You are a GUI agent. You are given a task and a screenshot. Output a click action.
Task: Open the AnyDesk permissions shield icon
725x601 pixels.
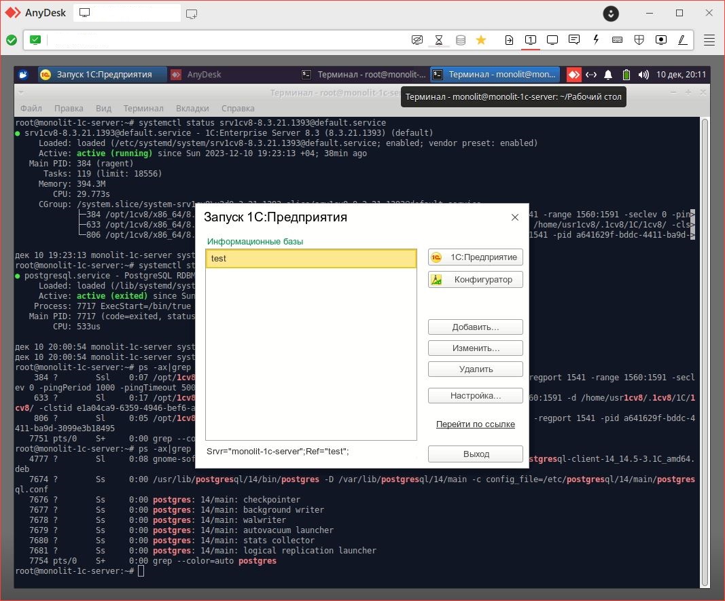coord(639,40)
